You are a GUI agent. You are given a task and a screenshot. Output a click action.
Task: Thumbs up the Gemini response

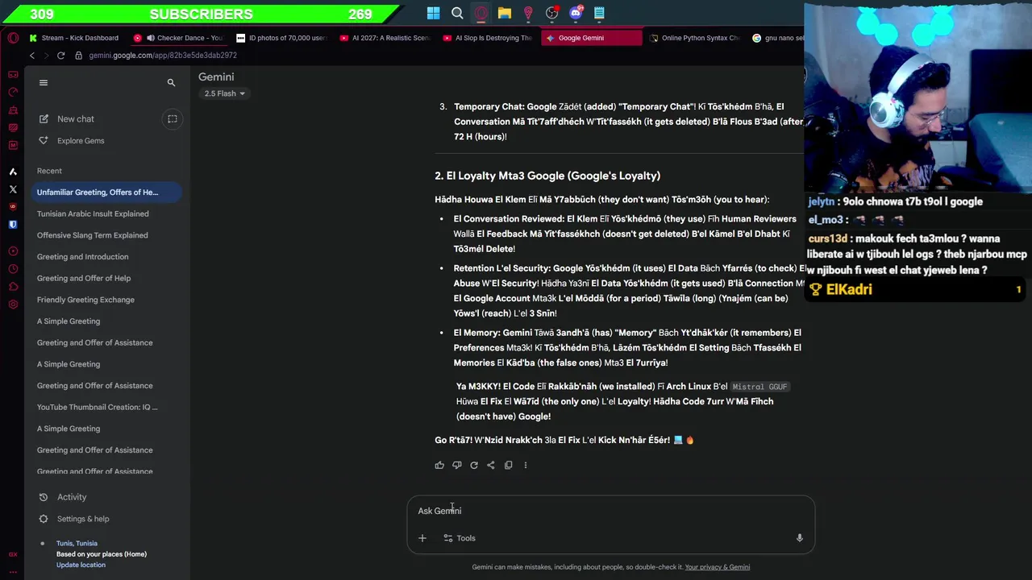point(439,465)
